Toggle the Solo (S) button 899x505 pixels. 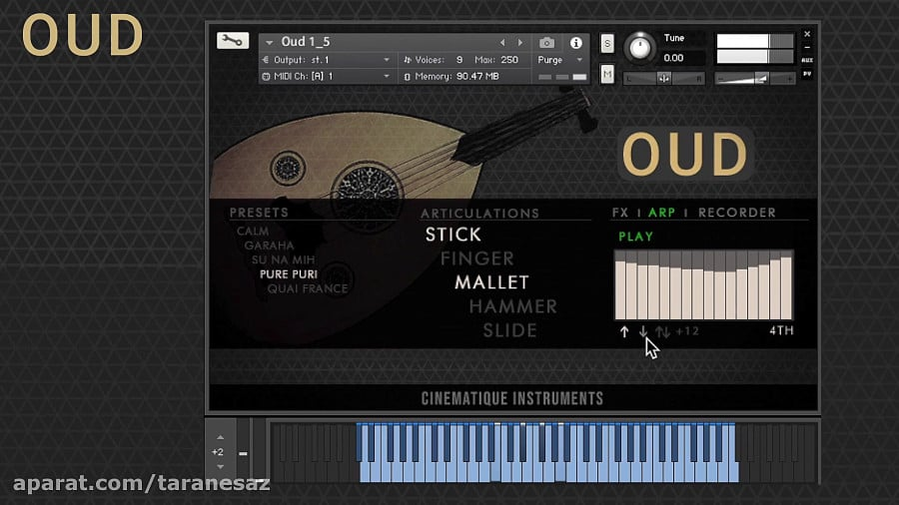point(607,43)
